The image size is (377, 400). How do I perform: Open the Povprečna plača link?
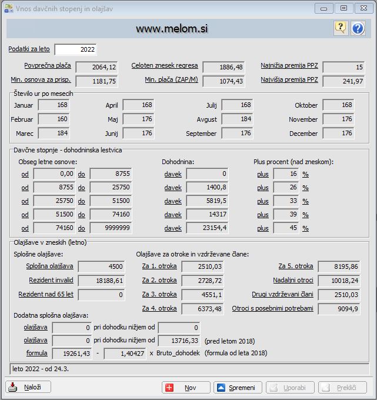[47, 66]
